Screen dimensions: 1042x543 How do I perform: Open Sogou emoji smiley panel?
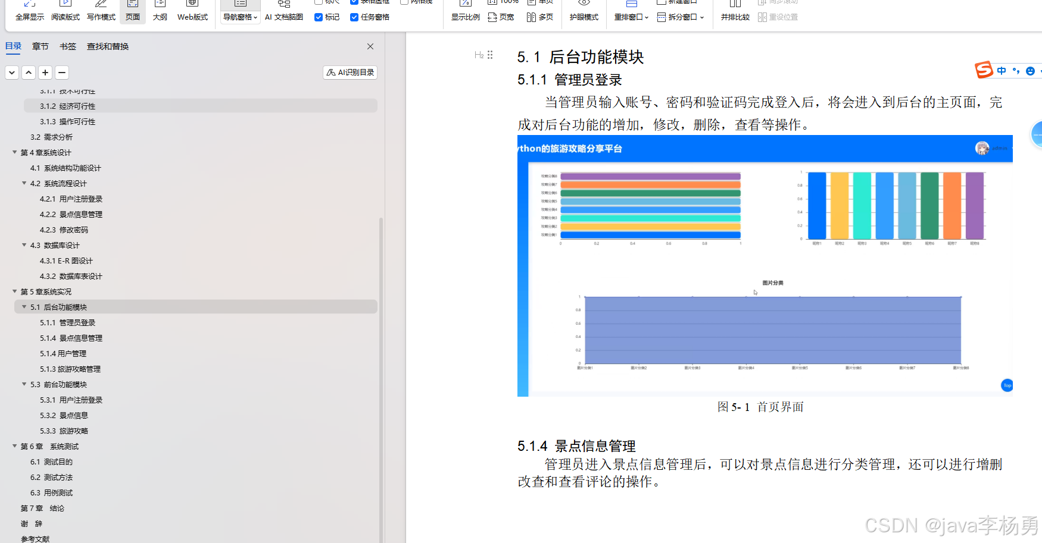[x=1030, y=71]
